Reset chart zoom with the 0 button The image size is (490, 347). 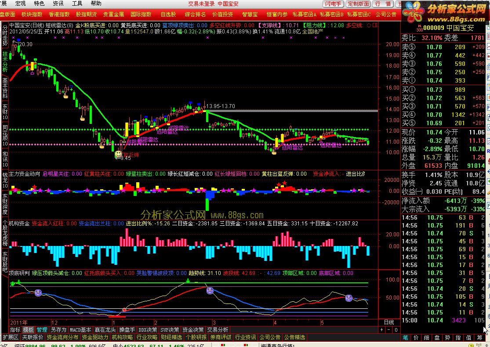coord(396,330)
